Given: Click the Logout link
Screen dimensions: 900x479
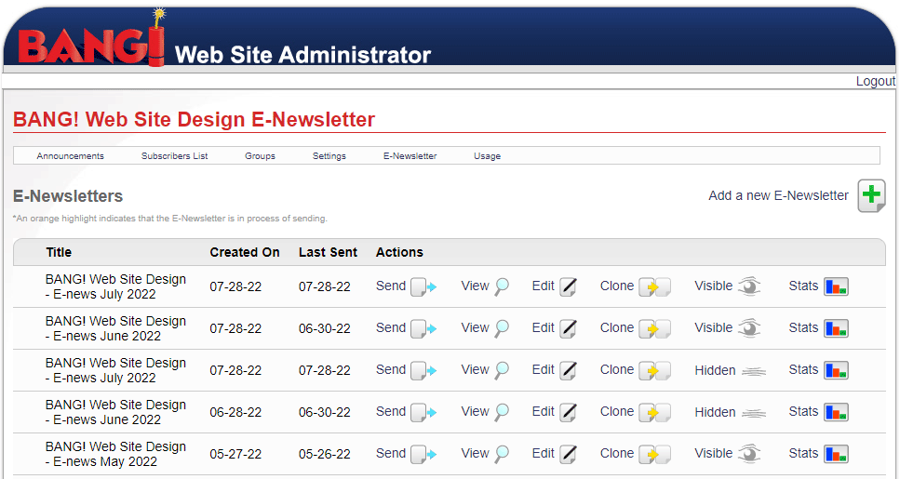Looking at the screenshot, I should (875, 82).
